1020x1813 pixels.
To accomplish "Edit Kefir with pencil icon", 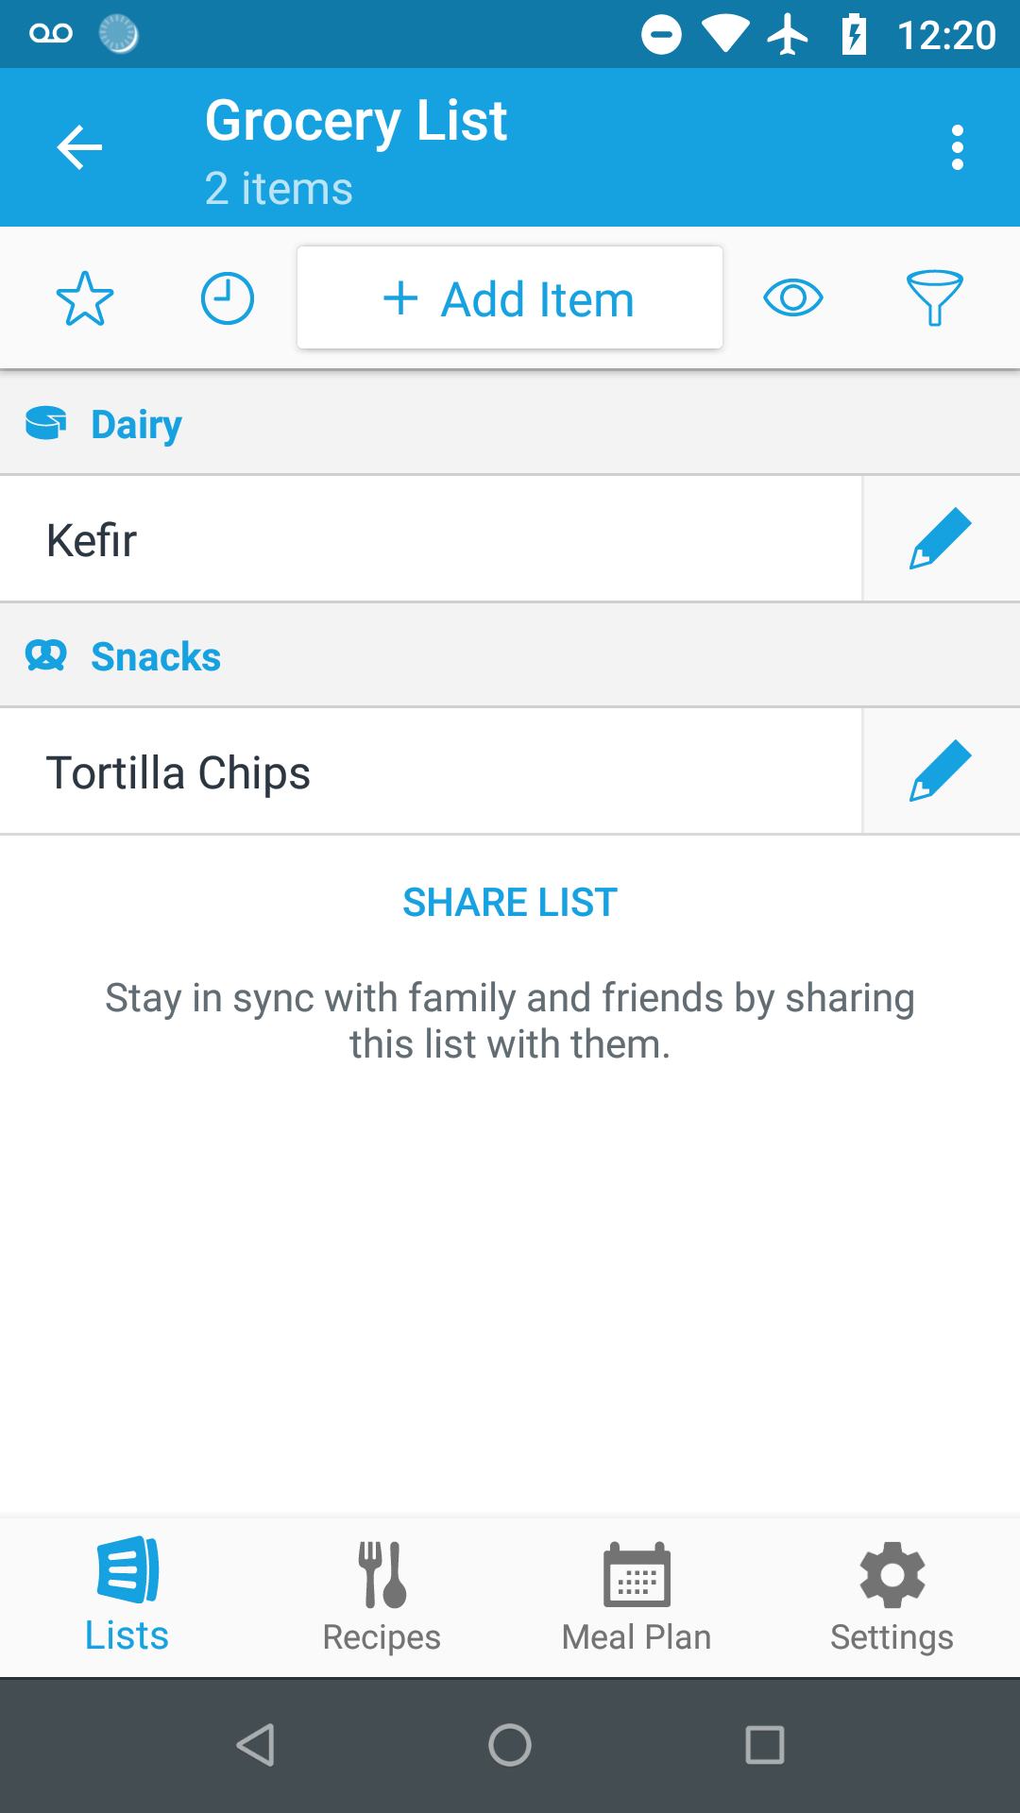I will [941, 539].
